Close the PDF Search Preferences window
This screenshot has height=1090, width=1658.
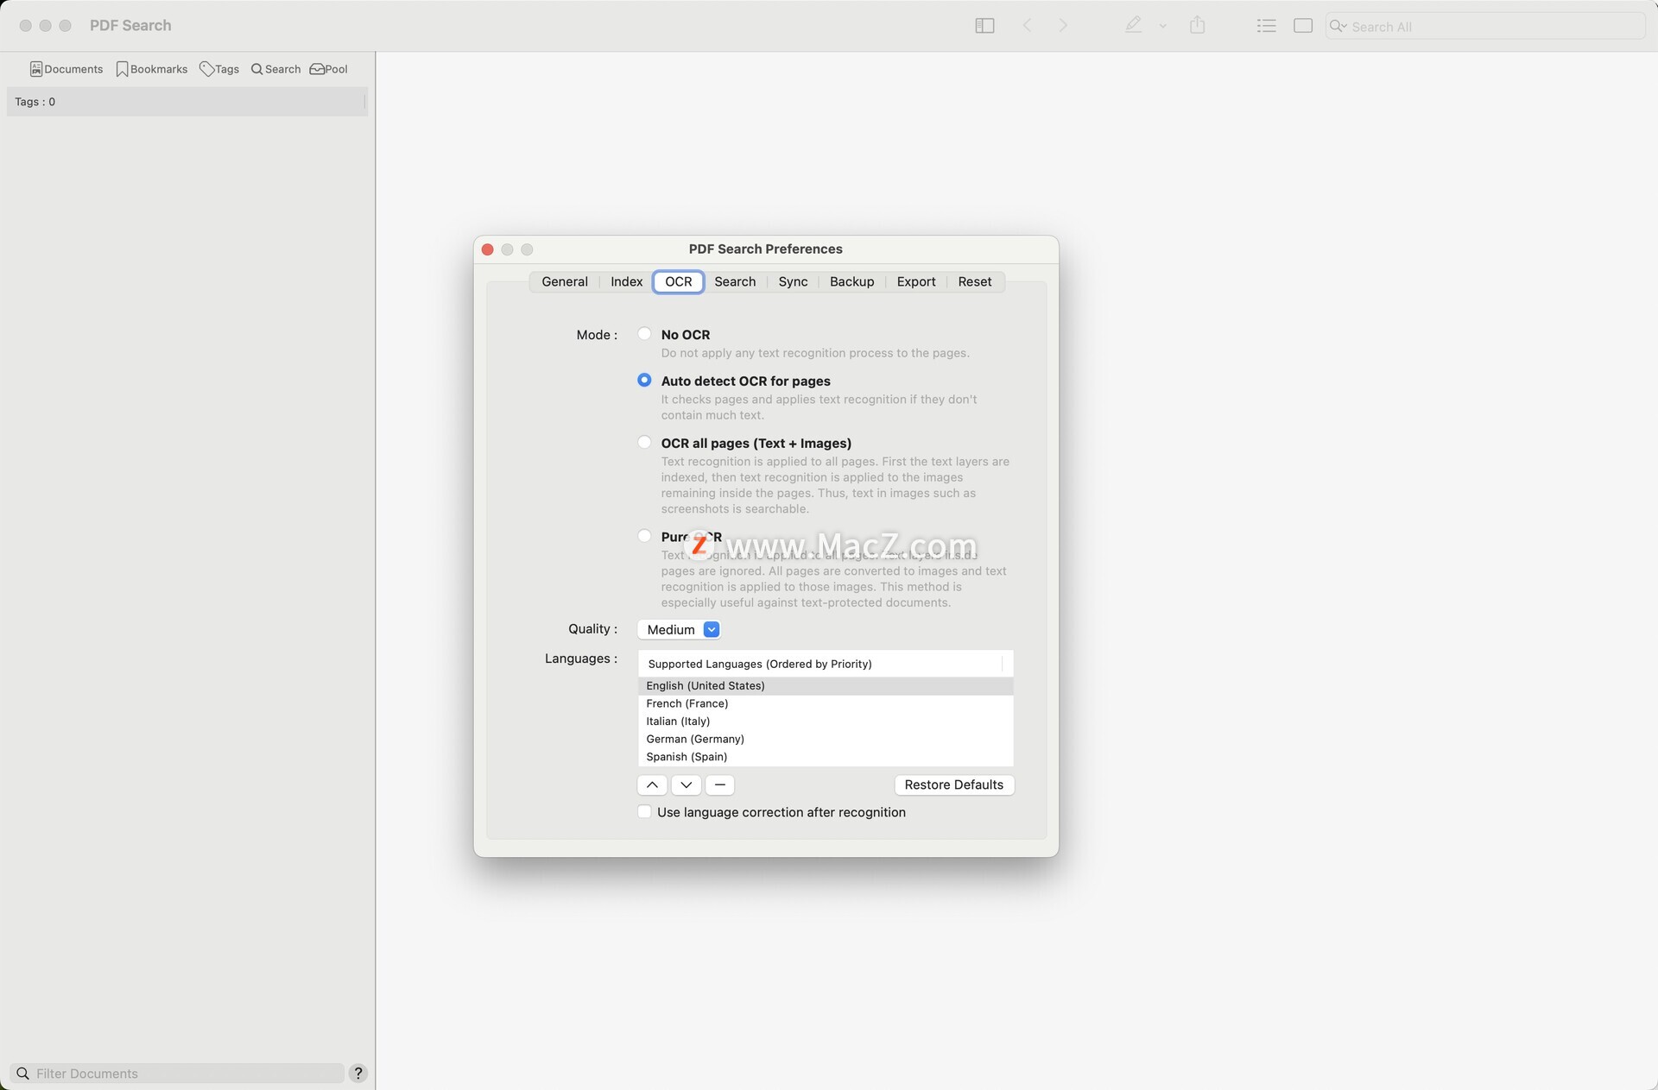pos(487,249)
